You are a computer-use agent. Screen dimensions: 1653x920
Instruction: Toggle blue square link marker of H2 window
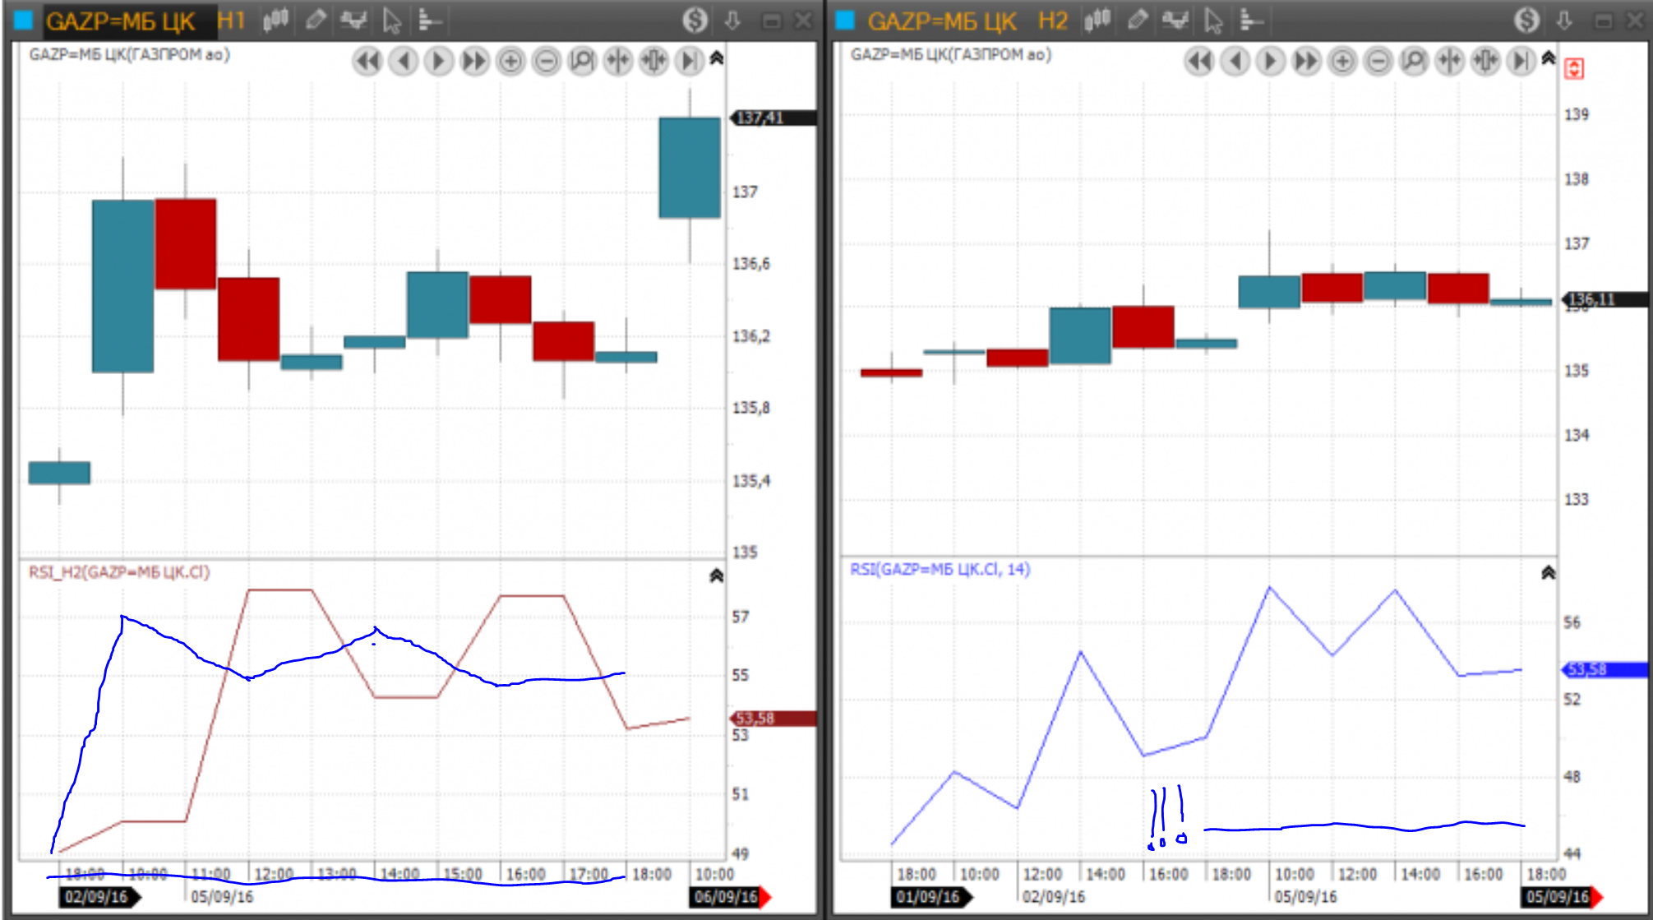point(845,20)
